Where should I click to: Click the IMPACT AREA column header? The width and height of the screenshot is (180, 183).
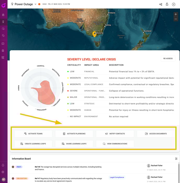click(92, 65)
